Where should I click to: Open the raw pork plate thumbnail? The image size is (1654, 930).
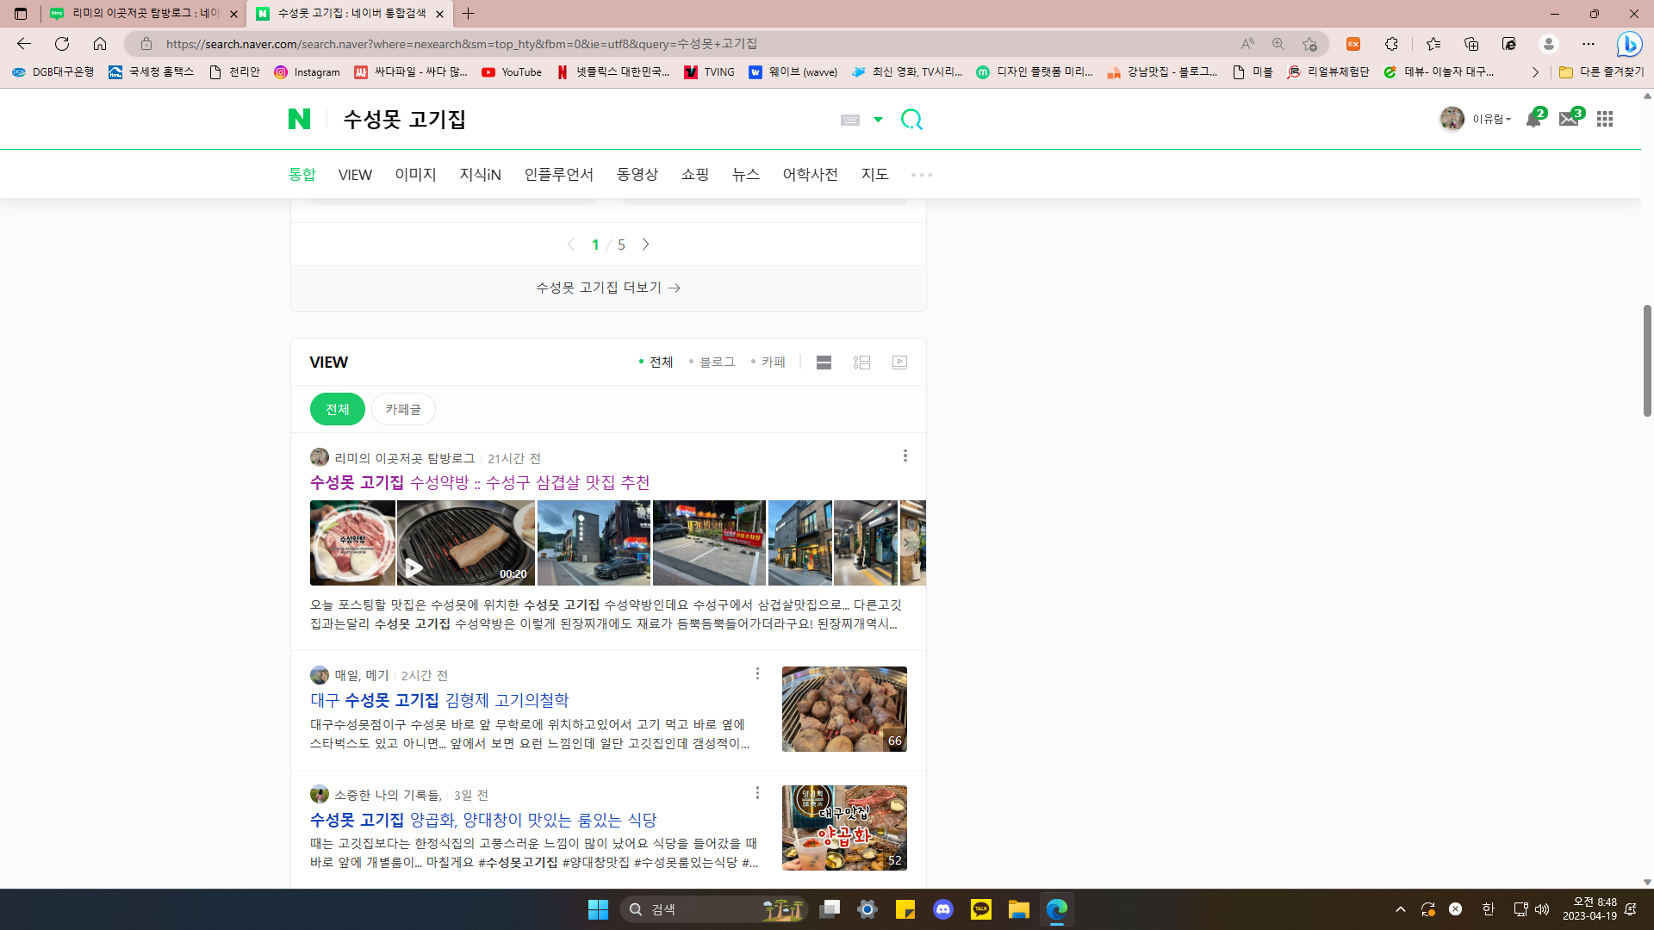pos(352,542)
